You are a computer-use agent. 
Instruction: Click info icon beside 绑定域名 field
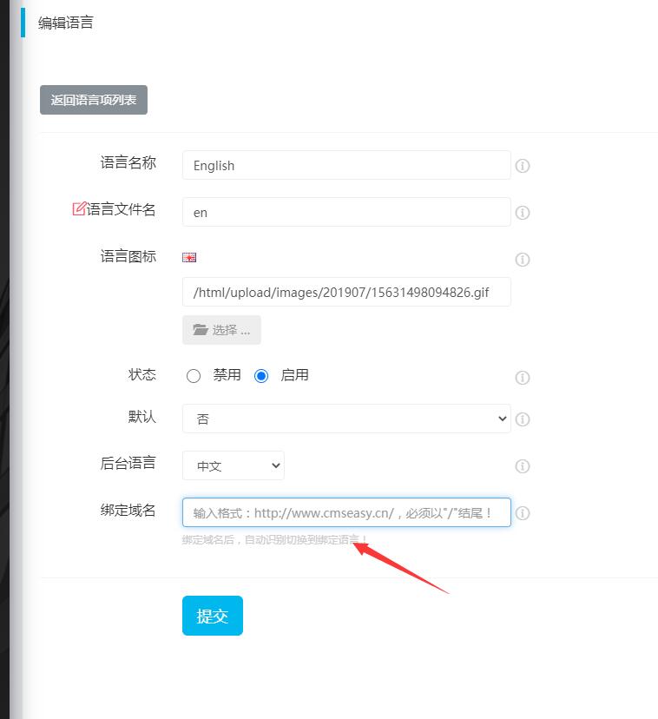523,513
